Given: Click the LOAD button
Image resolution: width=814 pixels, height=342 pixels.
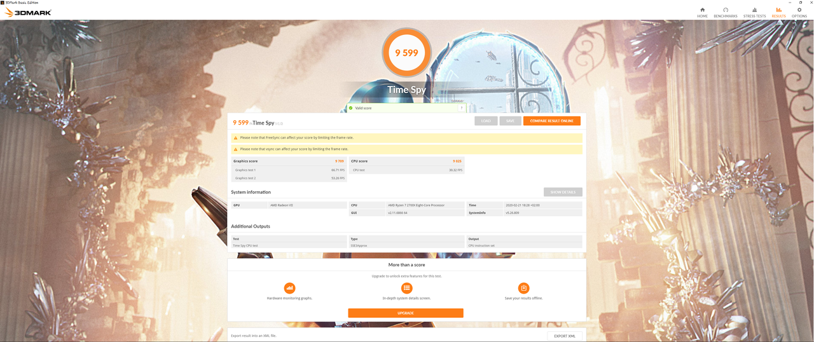Looking at the screenshot, I should click(x=486, y=121).
